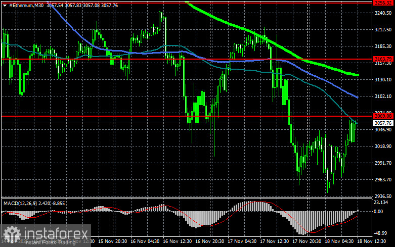The width and height of the screenshot is (395, 247).
Task: Click the 17 Nov 04:30 time label
Action: click(x=242, y=241)
